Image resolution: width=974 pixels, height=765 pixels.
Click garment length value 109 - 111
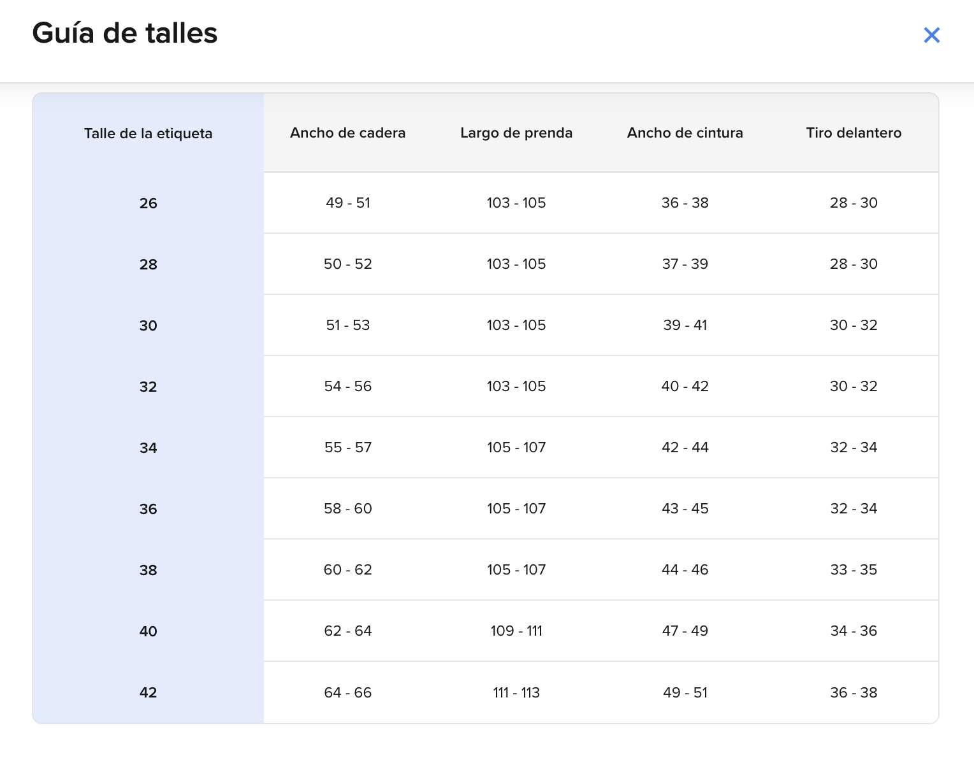[516, 631]
